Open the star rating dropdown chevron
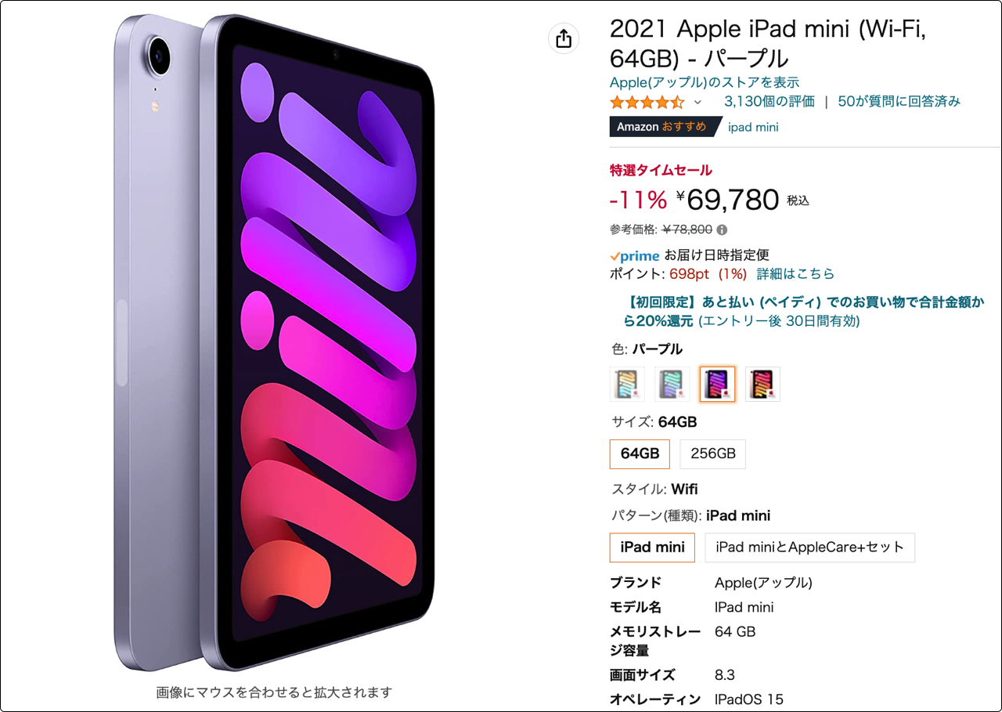The image size is (1002, 712). [697, 103]
